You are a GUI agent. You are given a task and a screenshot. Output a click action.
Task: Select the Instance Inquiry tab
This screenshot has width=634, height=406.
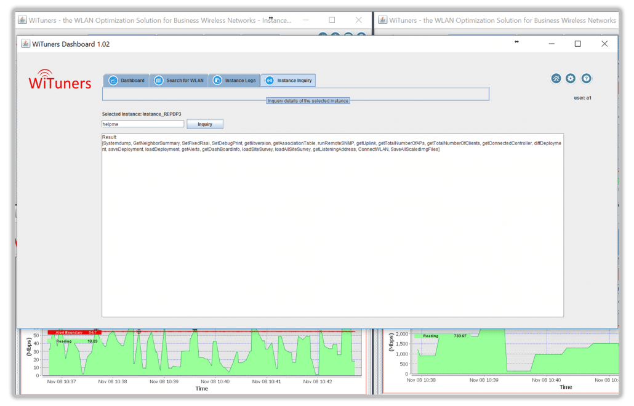(x=288, y=81)
